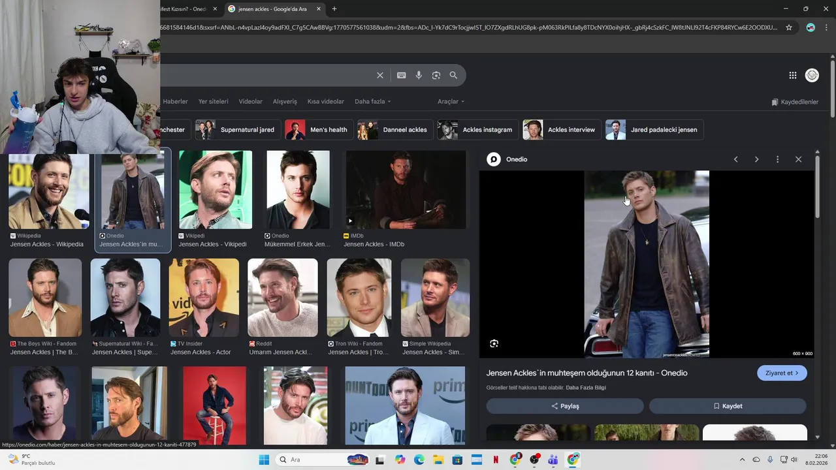836x470 pixels.
Task: Select the 'Danneel ackles' filter chip
Action: point(395,129)
